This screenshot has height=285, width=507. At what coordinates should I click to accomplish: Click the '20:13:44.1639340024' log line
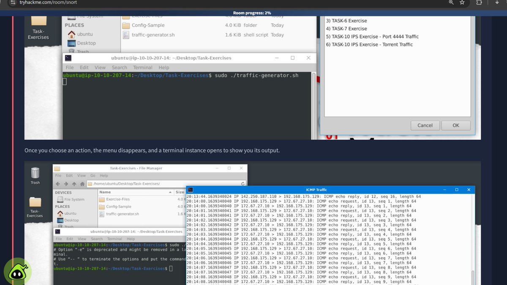[304, 197]
